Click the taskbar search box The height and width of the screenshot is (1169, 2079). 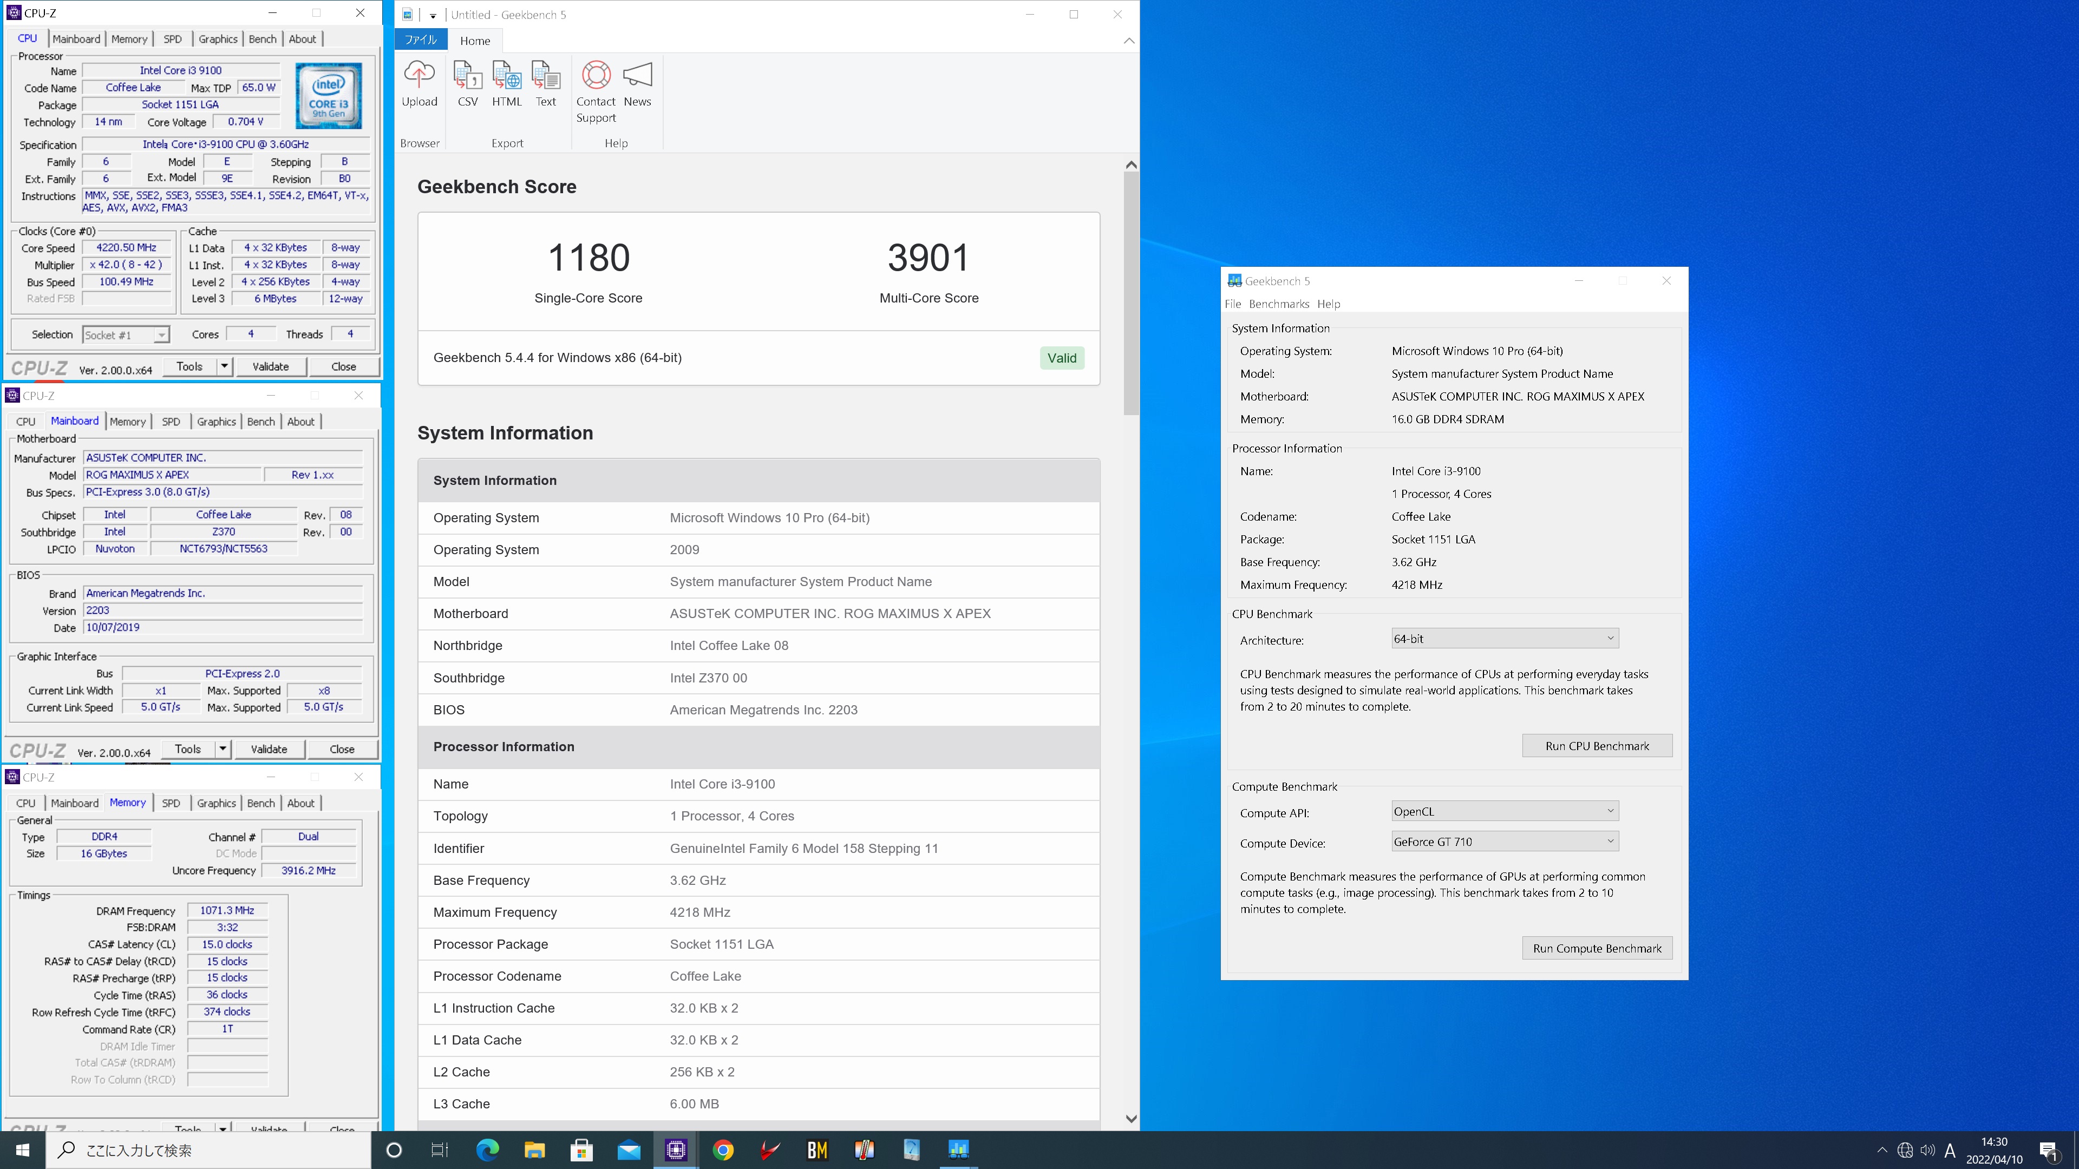pyautogui.click(x=208, y=1150)
